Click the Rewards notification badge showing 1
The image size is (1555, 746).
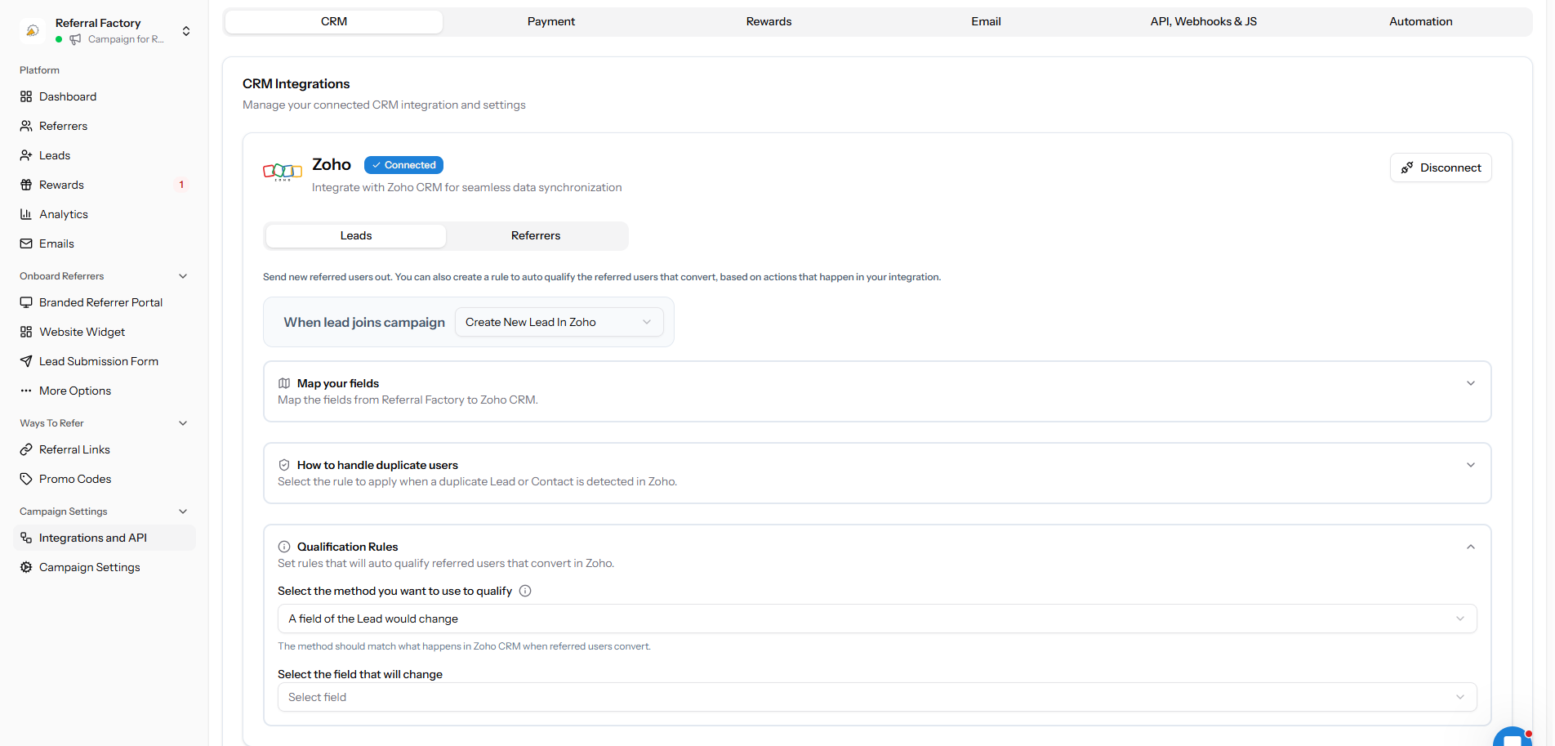tap(181, 185)
